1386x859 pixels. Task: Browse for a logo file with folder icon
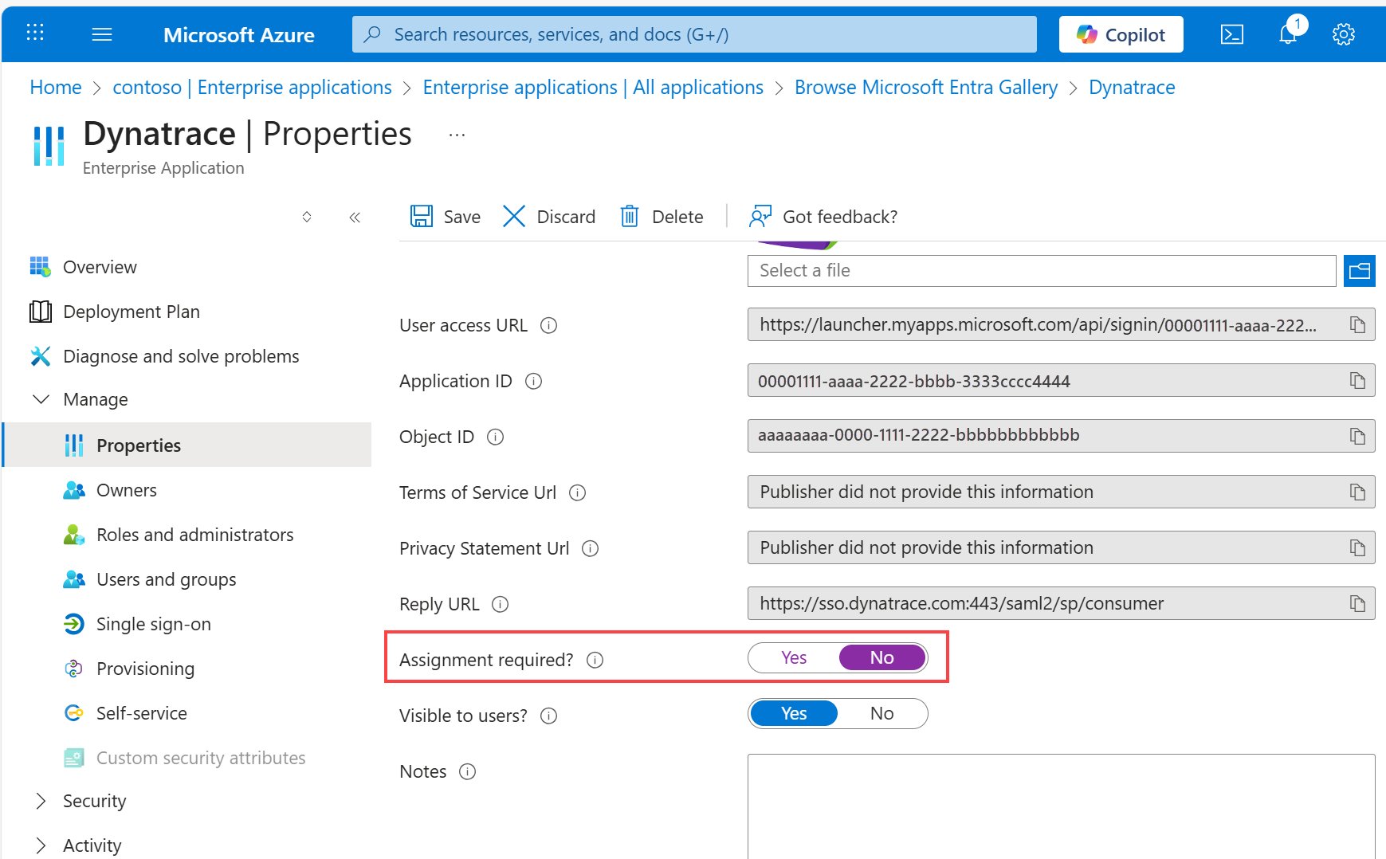coord(1360,271)
